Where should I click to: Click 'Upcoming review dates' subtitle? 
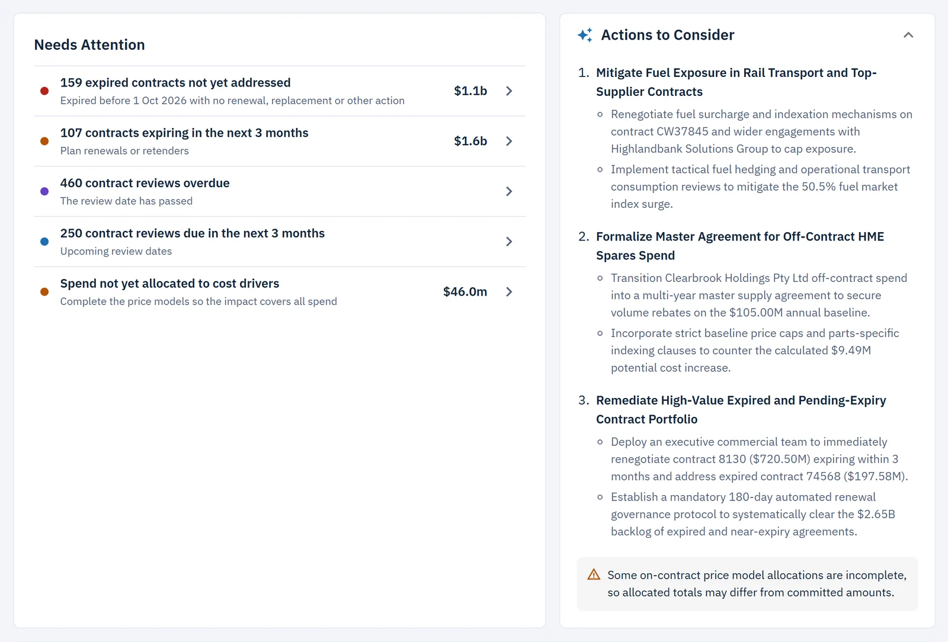(x=116, y=251)
